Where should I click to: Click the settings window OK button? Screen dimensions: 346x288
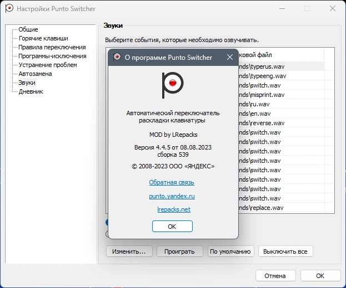point(320,276)
